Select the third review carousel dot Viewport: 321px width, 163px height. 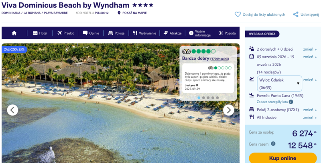tap(208, 98)
